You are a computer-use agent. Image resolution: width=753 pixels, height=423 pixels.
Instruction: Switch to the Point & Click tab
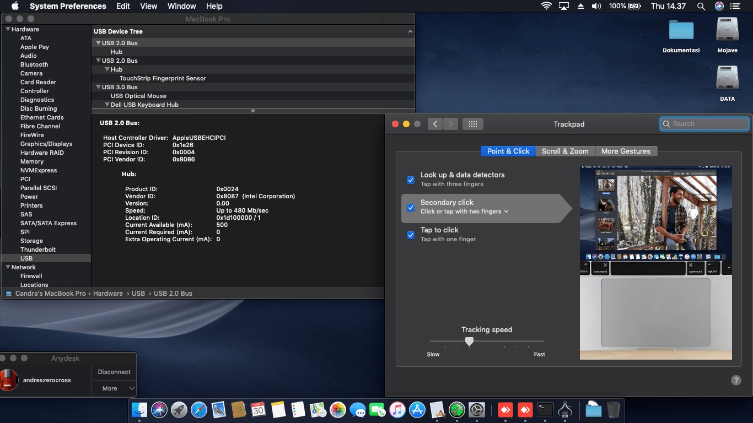tap(508, 151)
